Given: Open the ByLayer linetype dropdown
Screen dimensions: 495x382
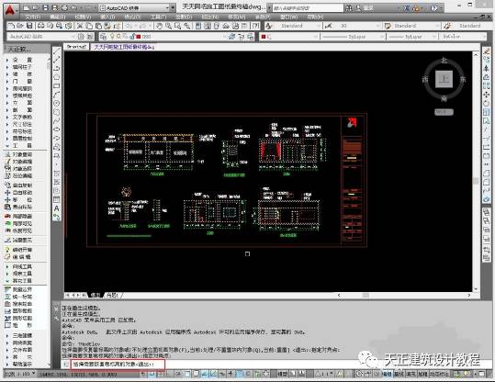Looking at the screenshot, I should point(354,37).
